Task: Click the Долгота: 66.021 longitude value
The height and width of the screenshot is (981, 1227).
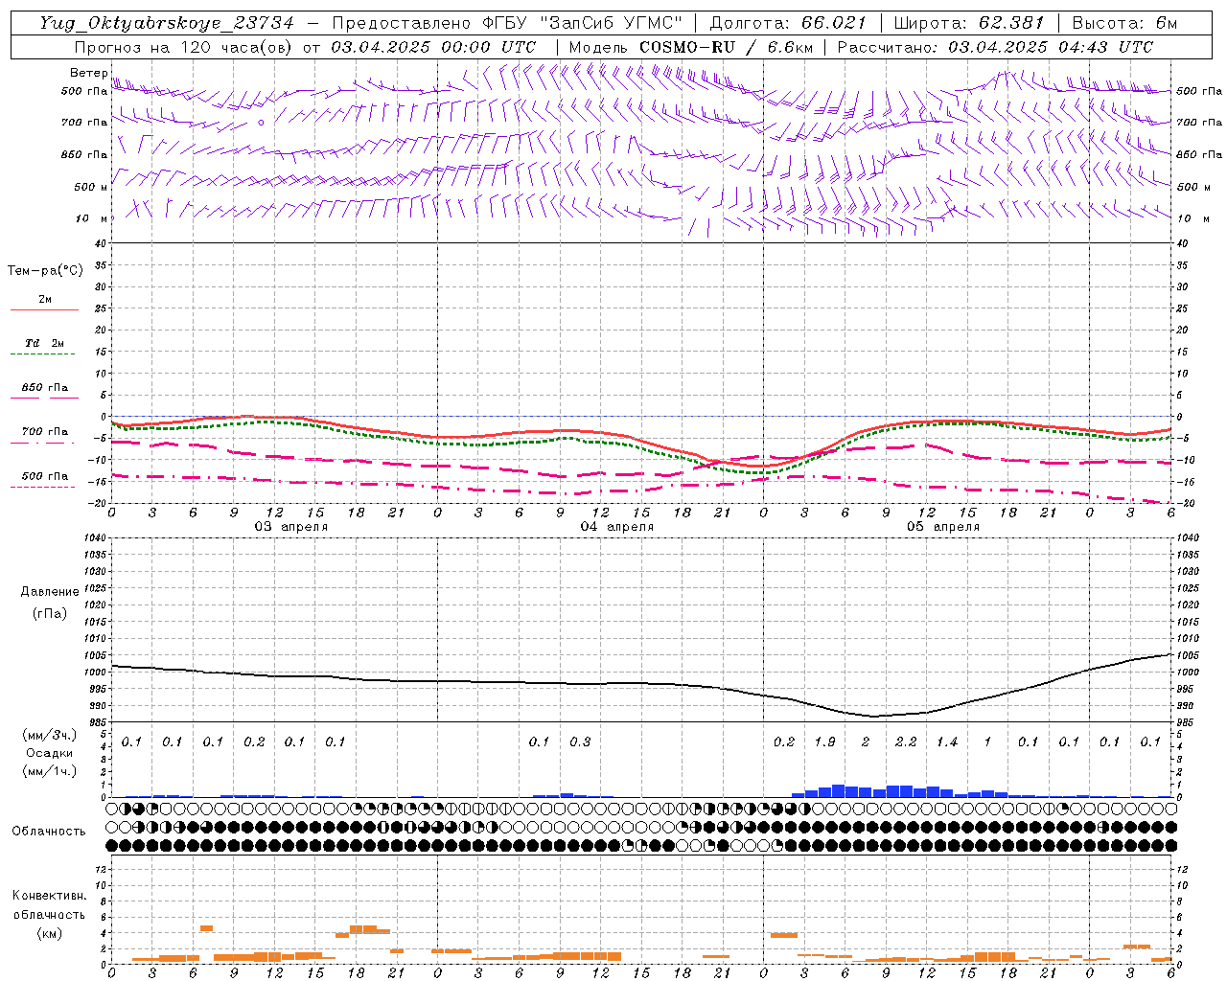Action: (788, 23)
